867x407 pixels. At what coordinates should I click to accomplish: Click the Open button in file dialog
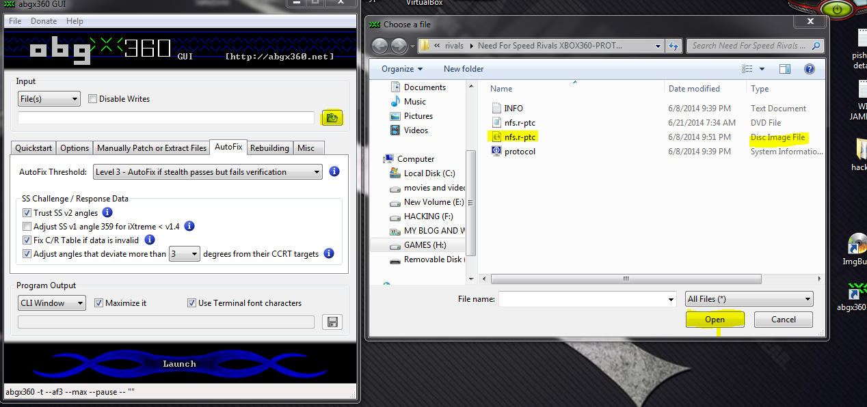pos(715,320)
